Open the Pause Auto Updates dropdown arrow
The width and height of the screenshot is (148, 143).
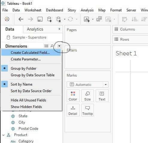(x=65, y=19)
